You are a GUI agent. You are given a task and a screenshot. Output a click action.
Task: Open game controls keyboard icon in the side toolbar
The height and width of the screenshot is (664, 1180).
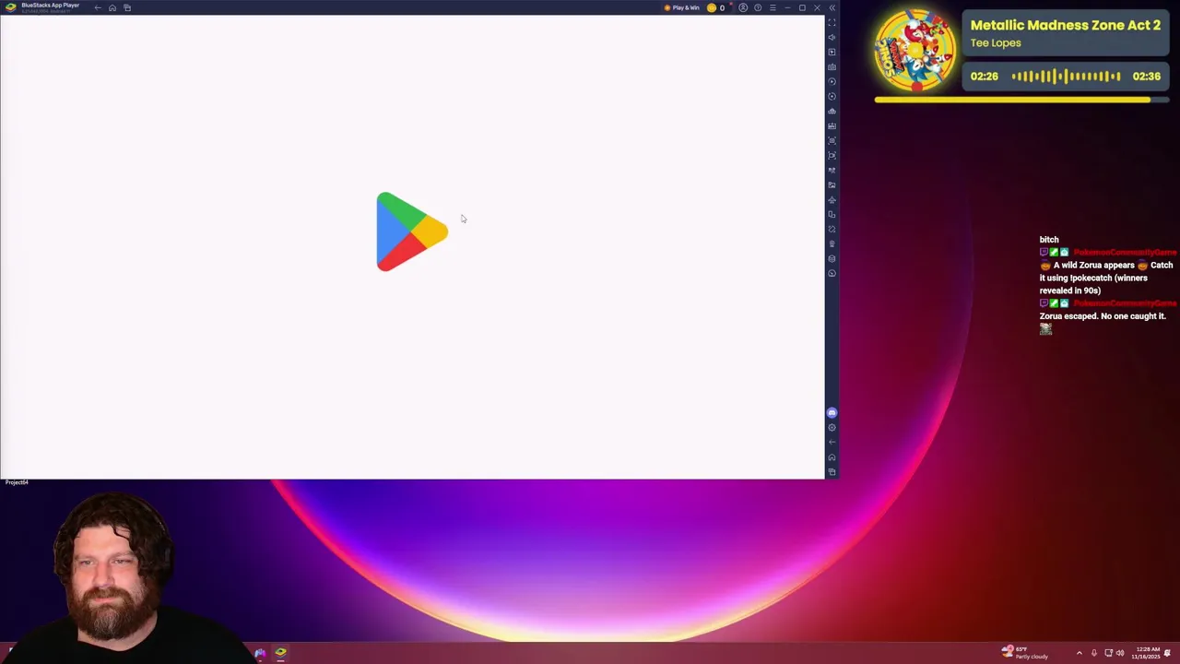(x=832, y=66)
